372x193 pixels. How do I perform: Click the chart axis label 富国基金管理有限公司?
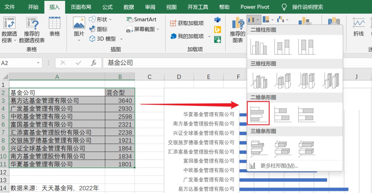pos(209,161)
